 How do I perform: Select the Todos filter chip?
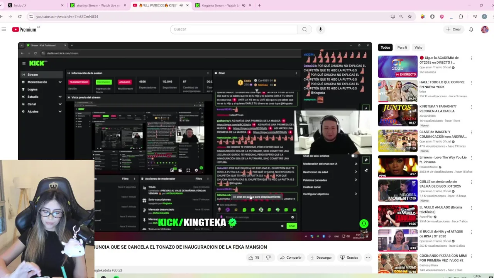tap(385, 47)
